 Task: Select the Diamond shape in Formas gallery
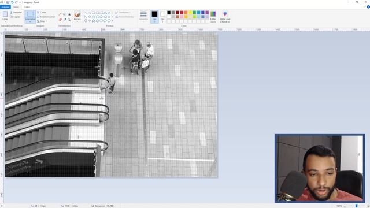click(x=90, y=17)
